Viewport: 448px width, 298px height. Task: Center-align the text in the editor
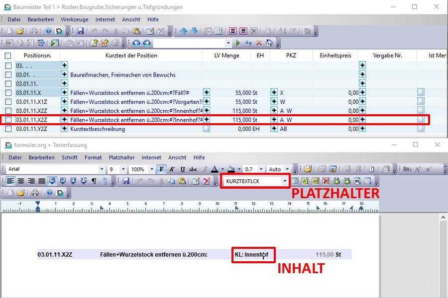tap(21, 181)
